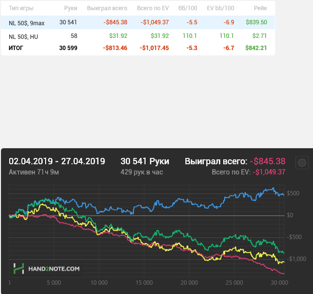Click the '30 541 Руки' graph header
The width and height of the screenshot is (313, 294).
tap(145, 161)
